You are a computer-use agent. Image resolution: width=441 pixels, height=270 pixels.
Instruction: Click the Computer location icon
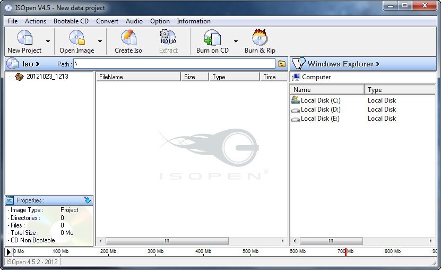296,77
